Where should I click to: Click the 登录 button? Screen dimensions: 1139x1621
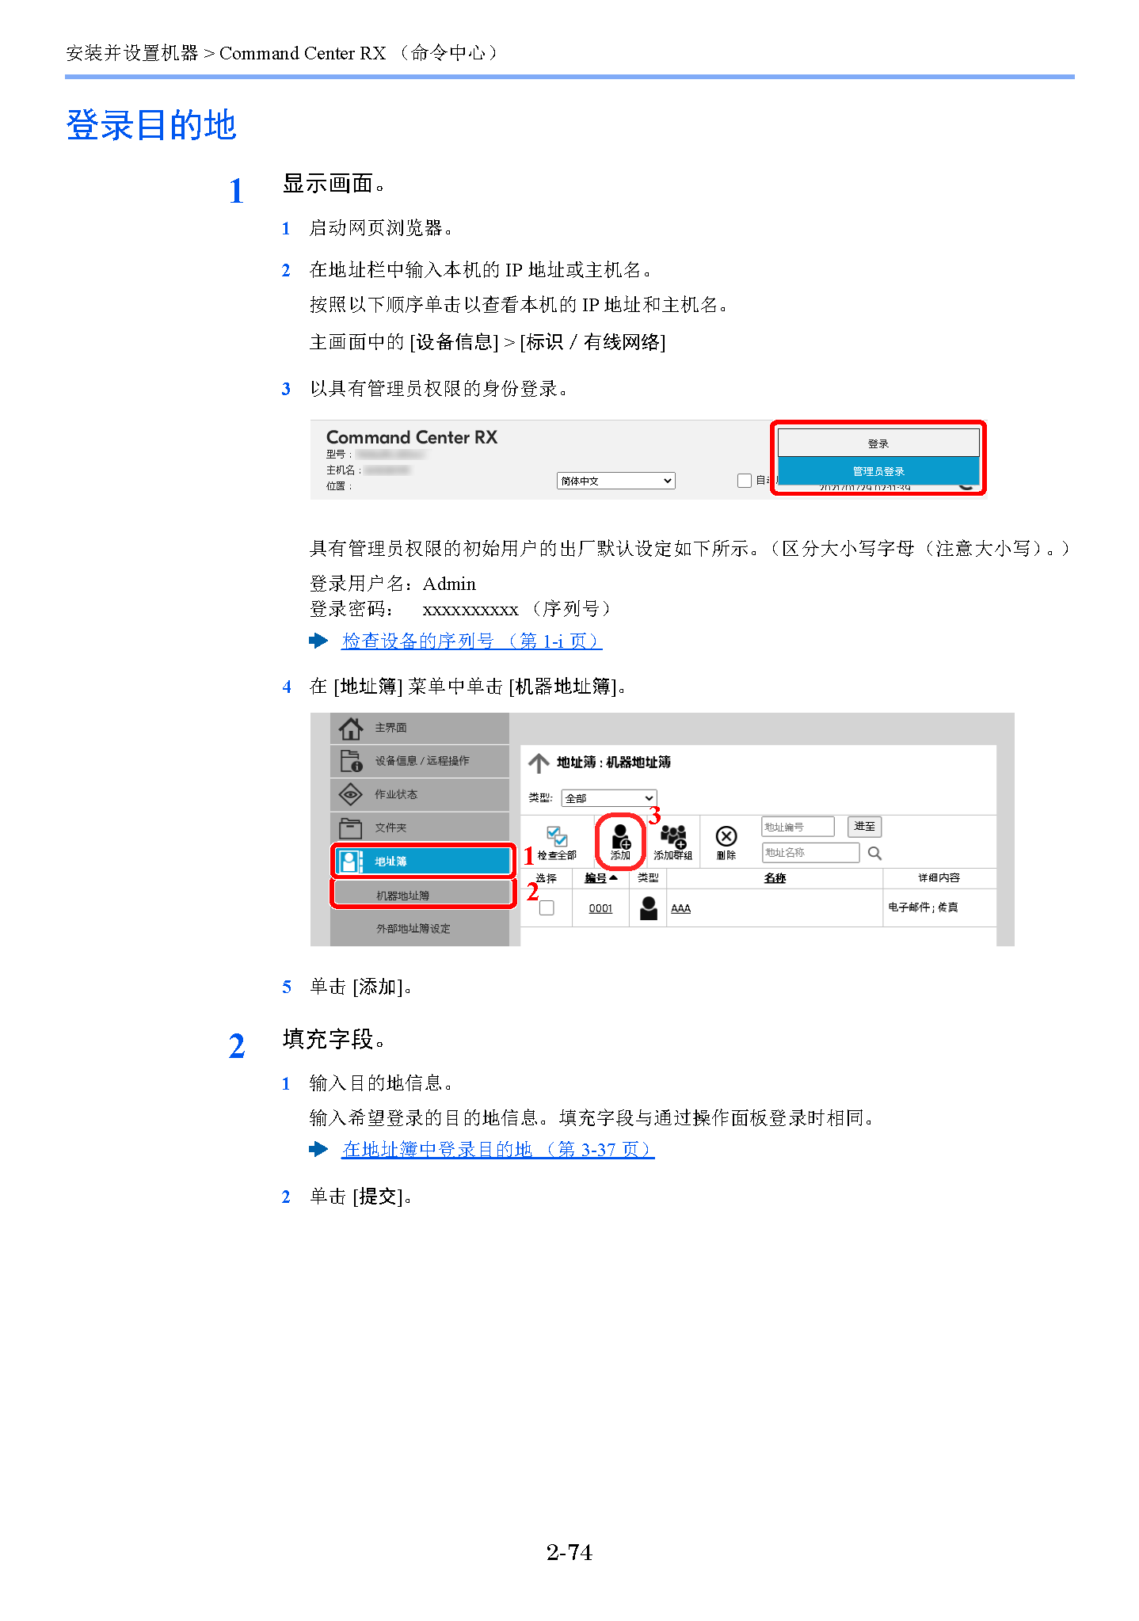coord(878,443)
